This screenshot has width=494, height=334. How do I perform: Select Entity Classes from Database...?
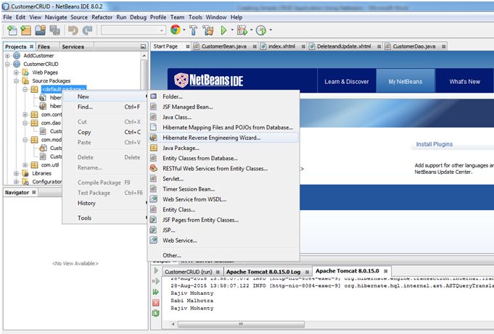coord(223,159)
